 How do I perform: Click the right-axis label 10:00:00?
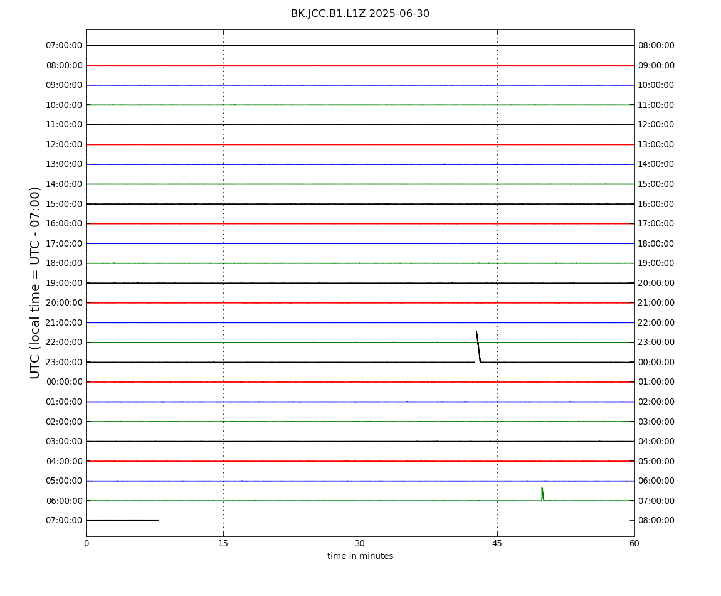pyautogui.click(x=656, y=85)
